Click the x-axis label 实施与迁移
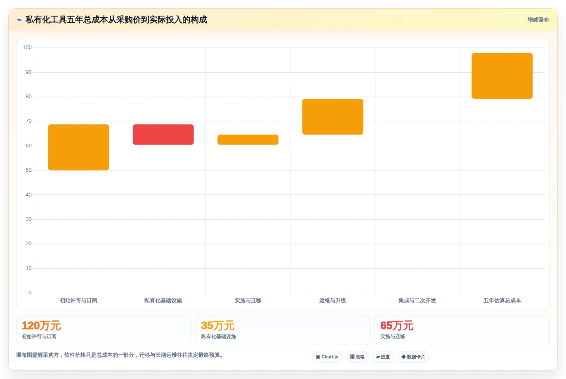The width and height of the screenshot is (566, 379). 248,301
